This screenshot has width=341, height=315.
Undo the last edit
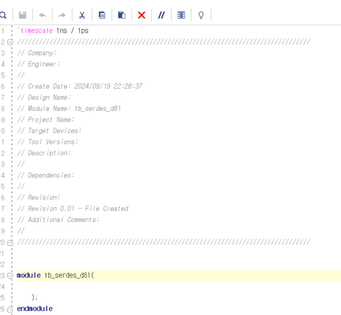coord(42,15)
